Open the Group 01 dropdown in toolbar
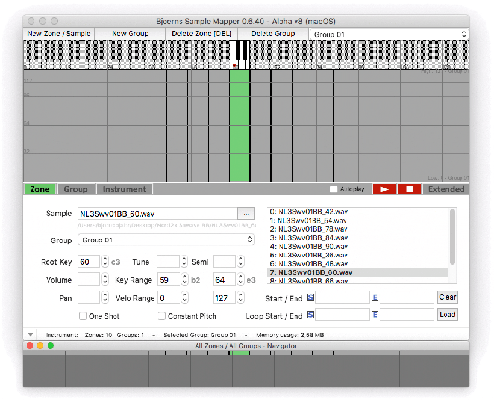This screenshot has height=400, width=494. [389, 34]
